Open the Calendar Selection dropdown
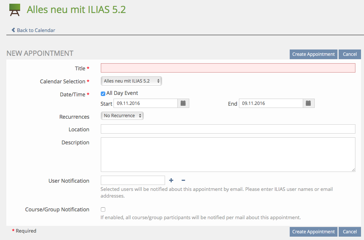Screen dimensions: 364x240 (x=131, y=81)
